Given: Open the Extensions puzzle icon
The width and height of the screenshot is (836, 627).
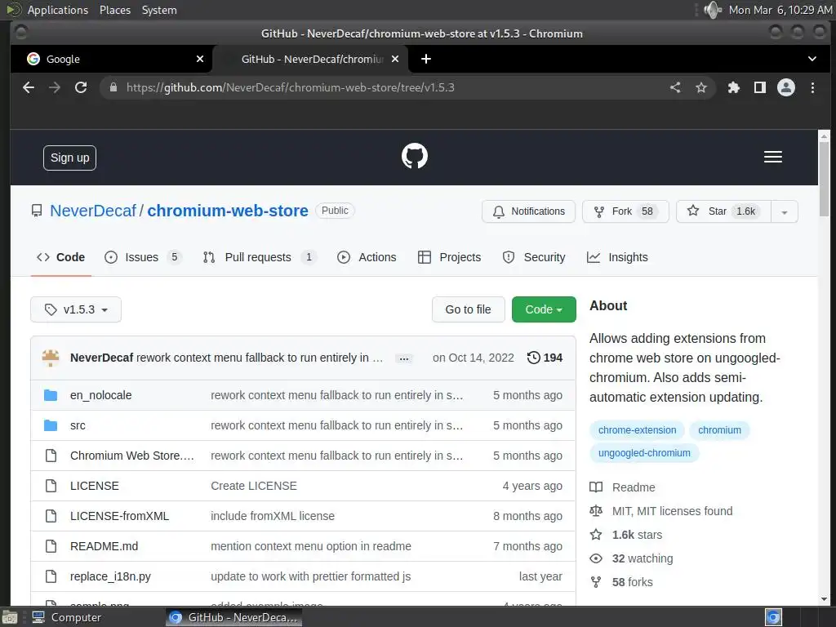Looking at the screenshot, I should click(734, 87).
